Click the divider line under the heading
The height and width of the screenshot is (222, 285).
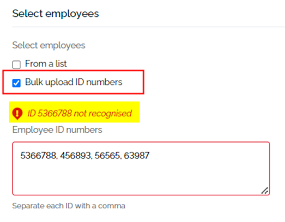(149, 27)
